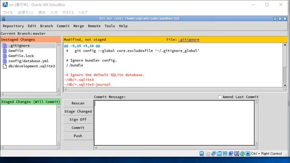Click the diff pane scroll-down arrow
Viewport: 290px width, 163px height.
(285, 86)
